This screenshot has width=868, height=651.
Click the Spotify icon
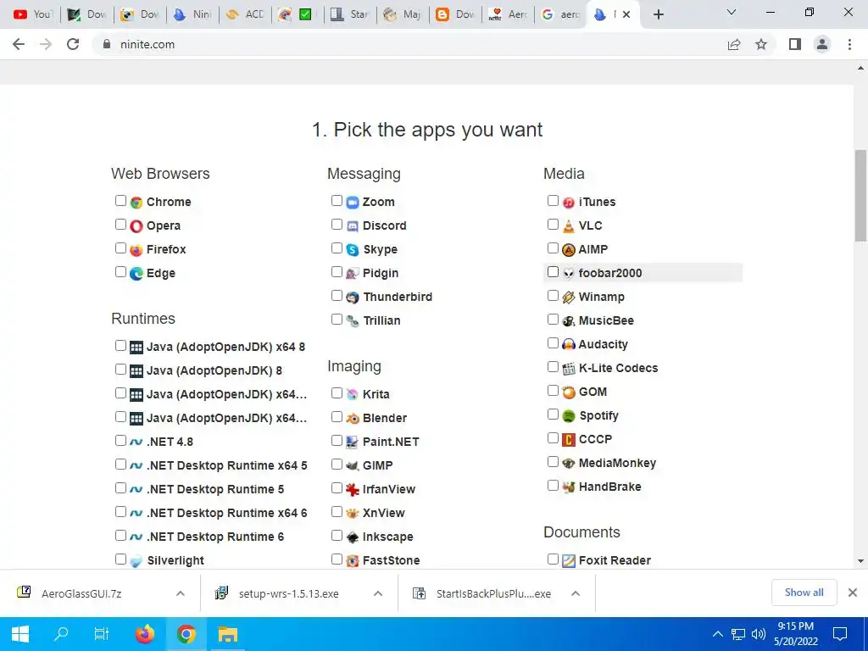coord(569,415)
